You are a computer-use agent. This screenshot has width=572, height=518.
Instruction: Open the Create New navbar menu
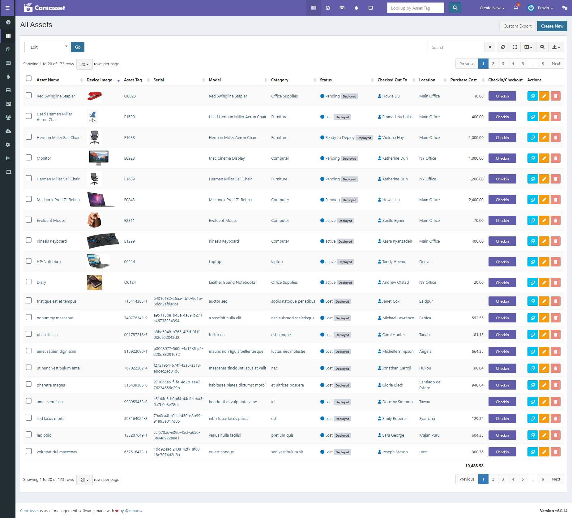point(492,8)
